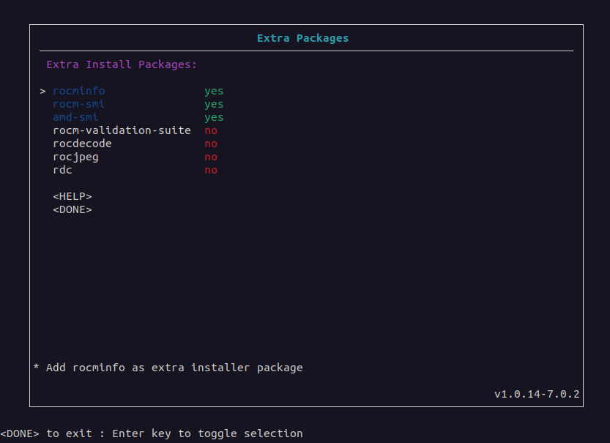Enable rocdecode by clicking its no value
Image resolution: width=610 pixels, height=443 pixels.
[x=211, y=144]
